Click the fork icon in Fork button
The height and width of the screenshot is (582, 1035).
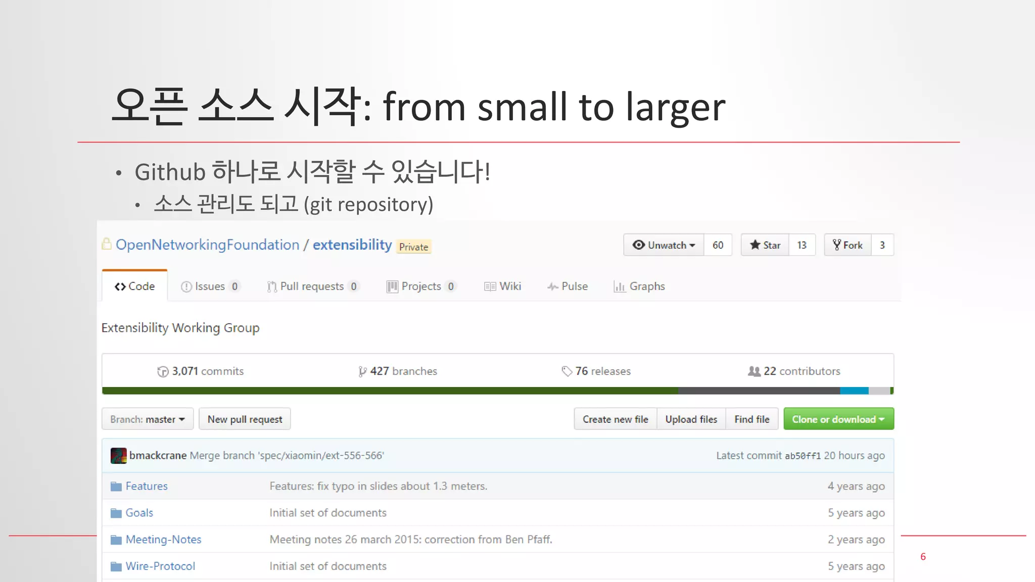pos(837,245)
